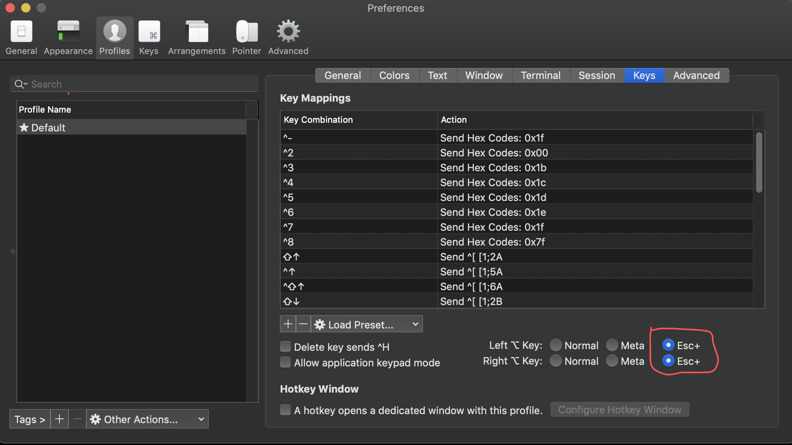The height and width of the screenshot is (445, 792).
Task: Open the Arrangements preferences panel
Action: point(196,36)
